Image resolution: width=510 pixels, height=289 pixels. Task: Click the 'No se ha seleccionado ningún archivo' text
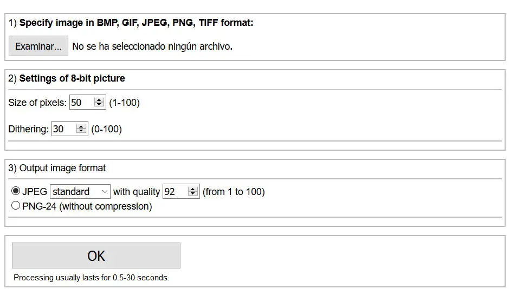tap(152, 46)
